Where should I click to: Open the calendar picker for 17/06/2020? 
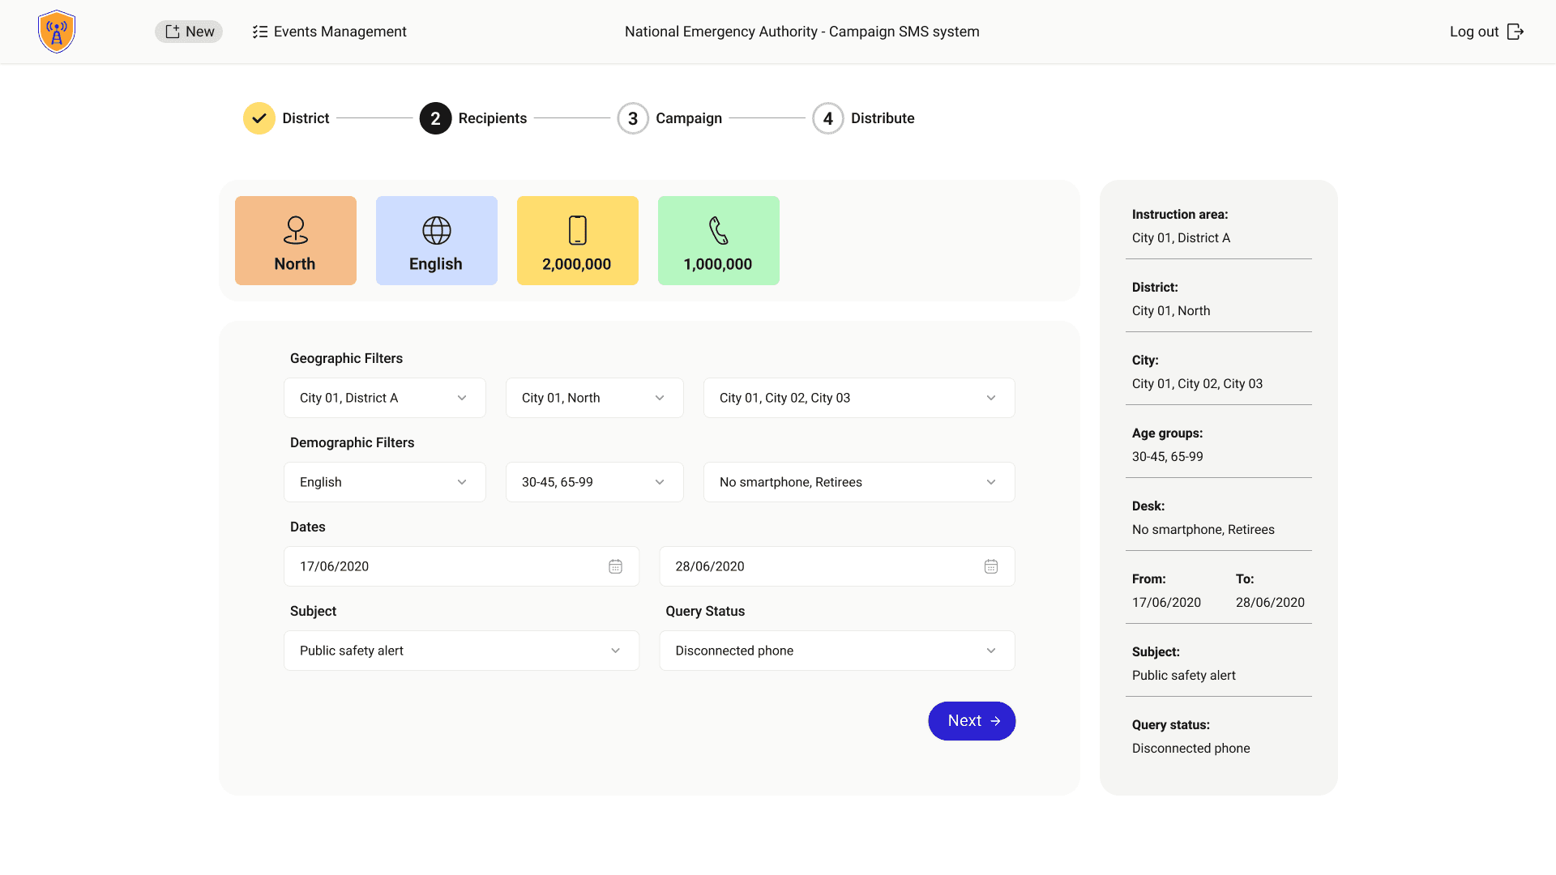[615, 566]
